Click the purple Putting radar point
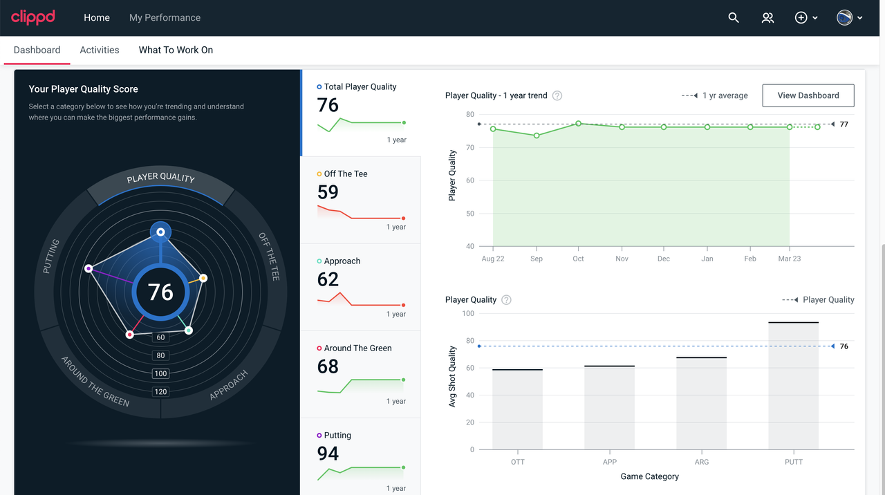Screen dimensions: 885x495 [x=88, y=268]
